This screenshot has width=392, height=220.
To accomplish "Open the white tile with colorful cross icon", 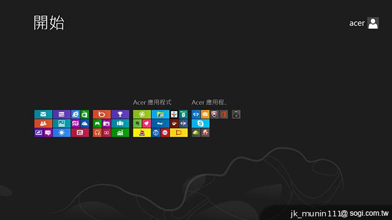I will pyautogui.click(x=174, y=114).
